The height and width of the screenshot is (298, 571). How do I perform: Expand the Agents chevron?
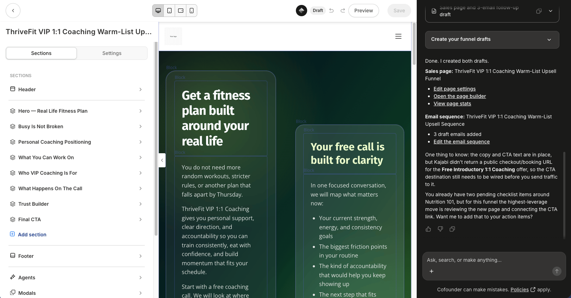coord(141,278)
